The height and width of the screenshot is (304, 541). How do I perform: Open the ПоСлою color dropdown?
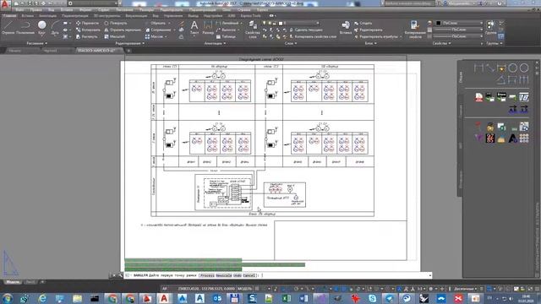459,23
